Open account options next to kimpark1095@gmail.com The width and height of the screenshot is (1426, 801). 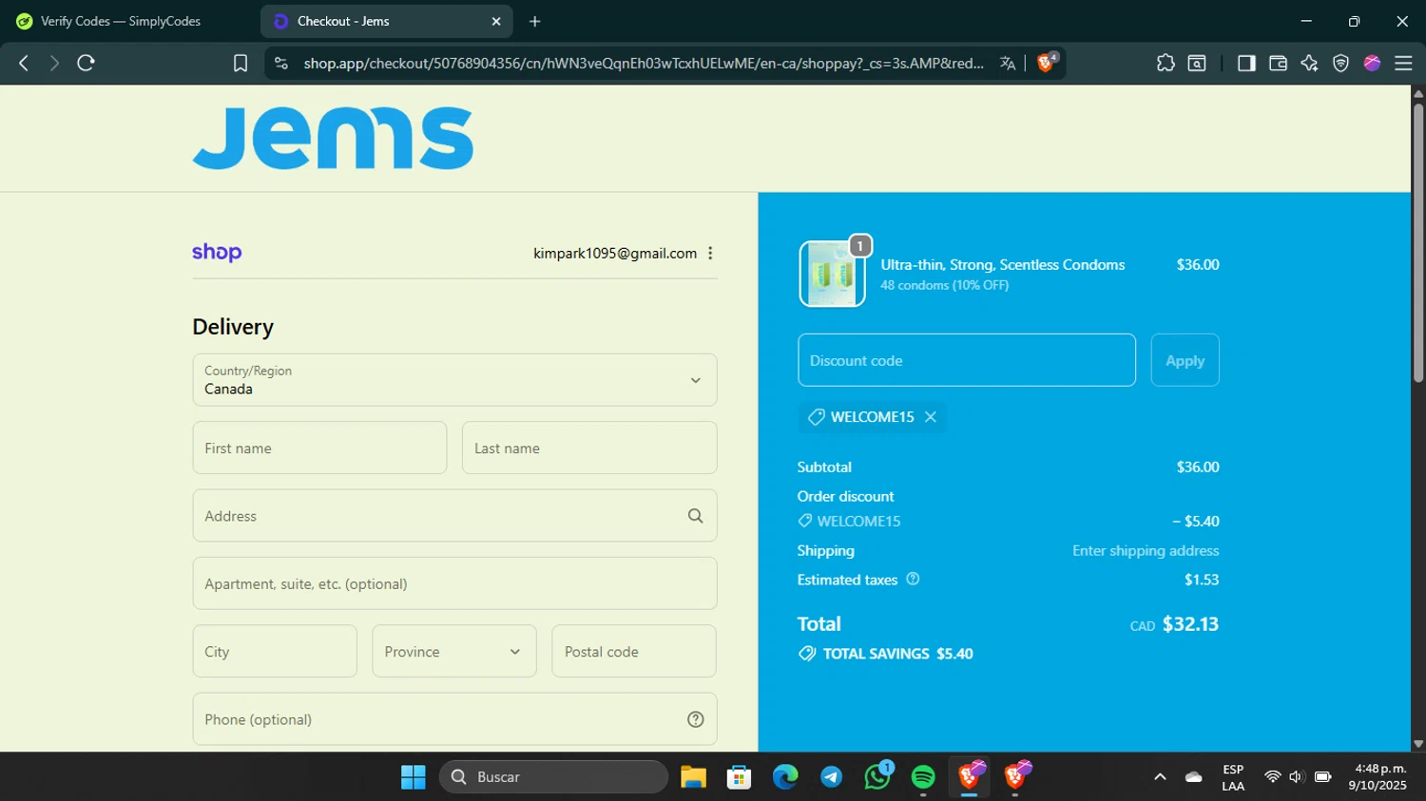point(710,253)
